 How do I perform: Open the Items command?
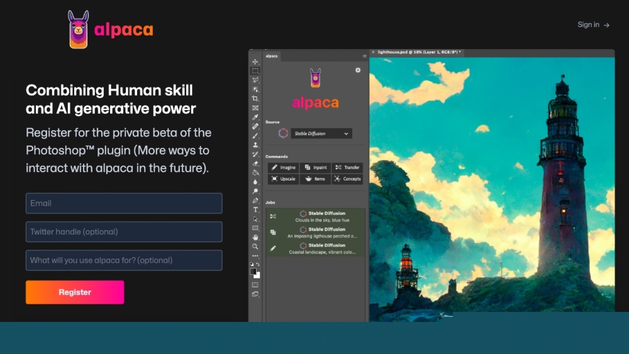click(x=315, y=179)
